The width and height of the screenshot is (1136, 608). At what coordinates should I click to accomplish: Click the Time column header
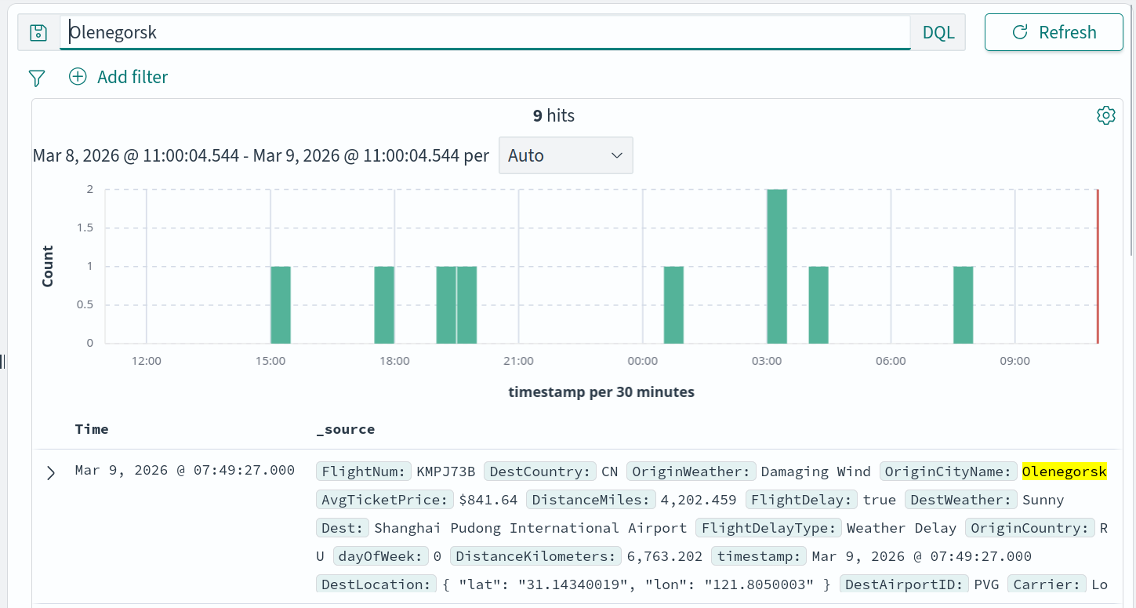pyautogui.click(x=92, y=429)
